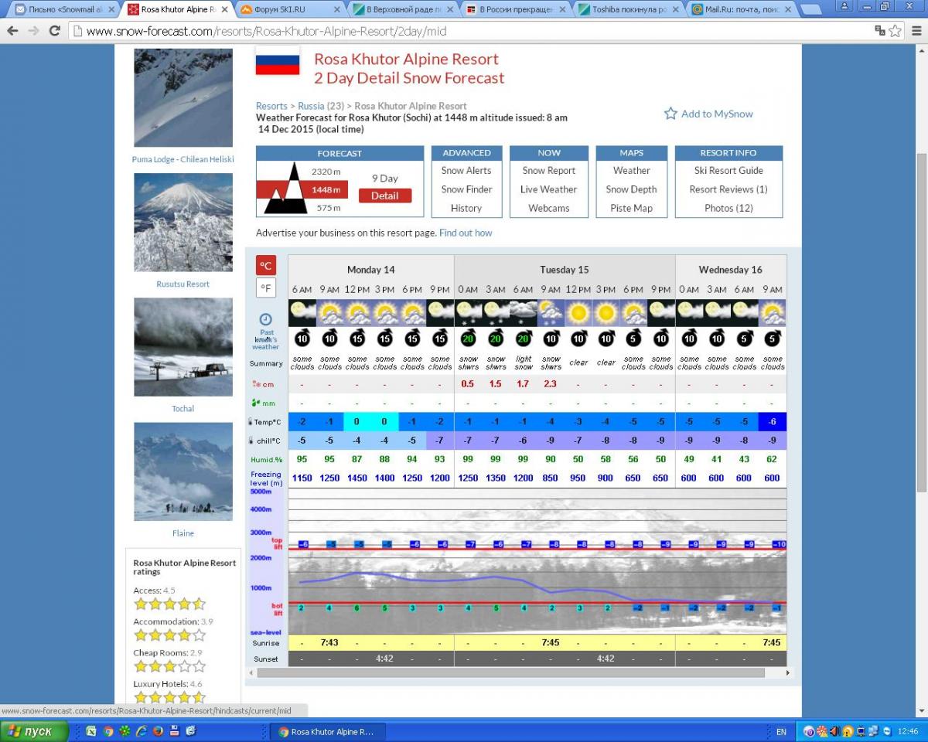Screen dimensions: 928x742
Task: Switch temperature units to °F
Action: pos(265,288)
